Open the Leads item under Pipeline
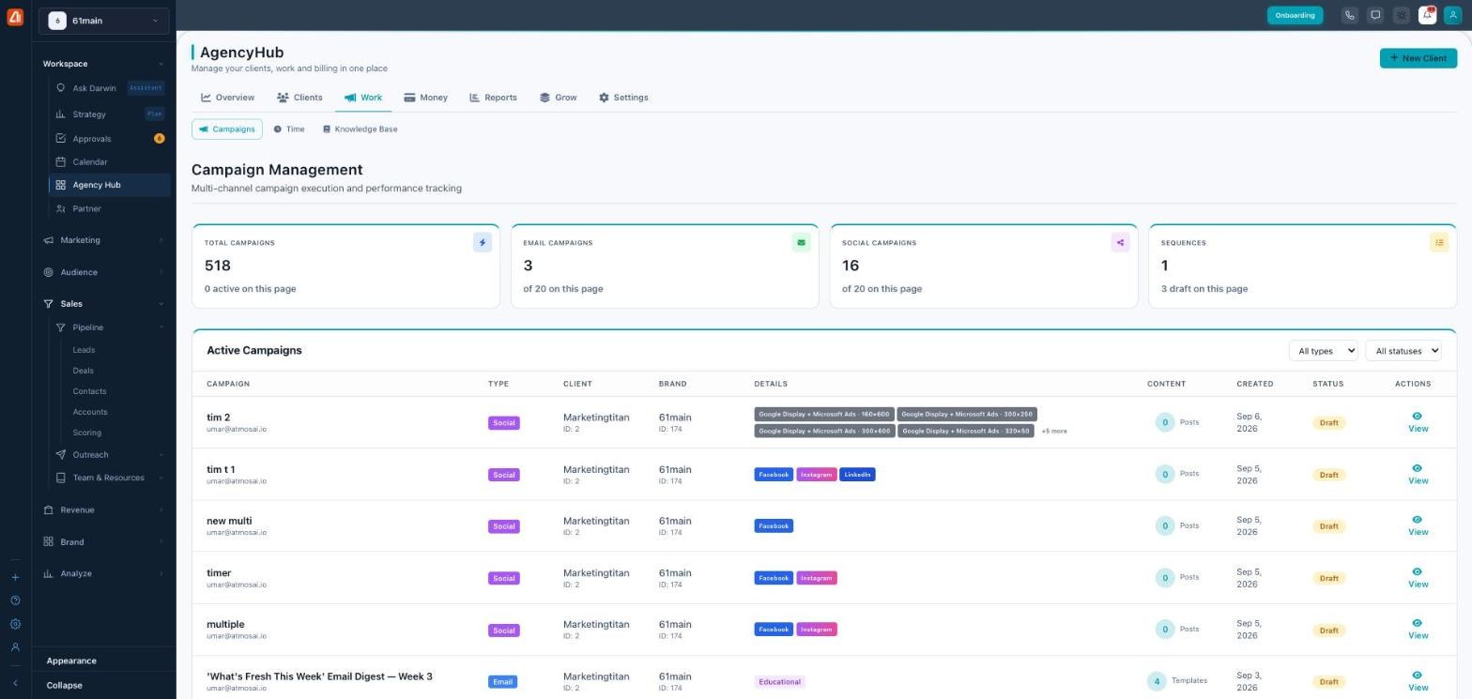The width and height of the screenshot is (1472, 699). coord(84,350)
